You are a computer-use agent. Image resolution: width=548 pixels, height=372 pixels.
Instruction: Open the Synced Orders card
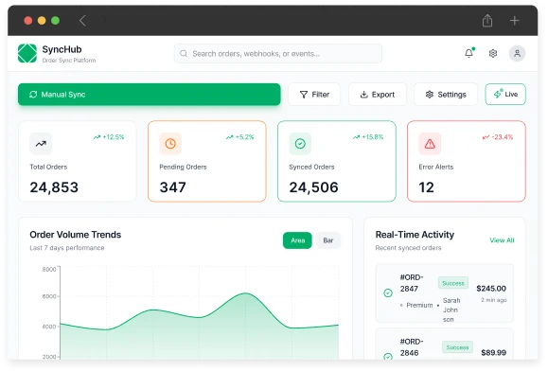[x=337, y=161]
